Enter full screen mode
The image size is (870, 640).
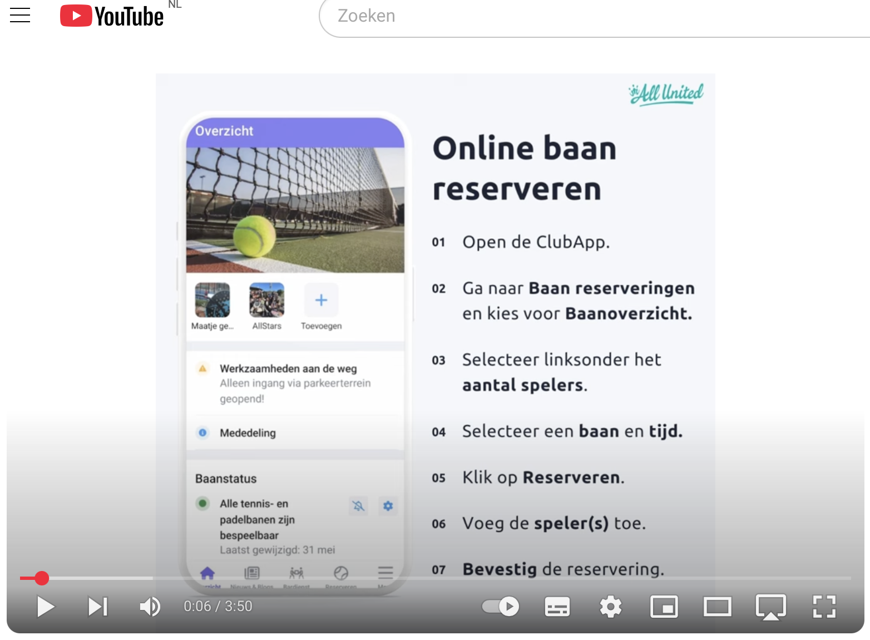pyautogui.click(x=824, y=607)
